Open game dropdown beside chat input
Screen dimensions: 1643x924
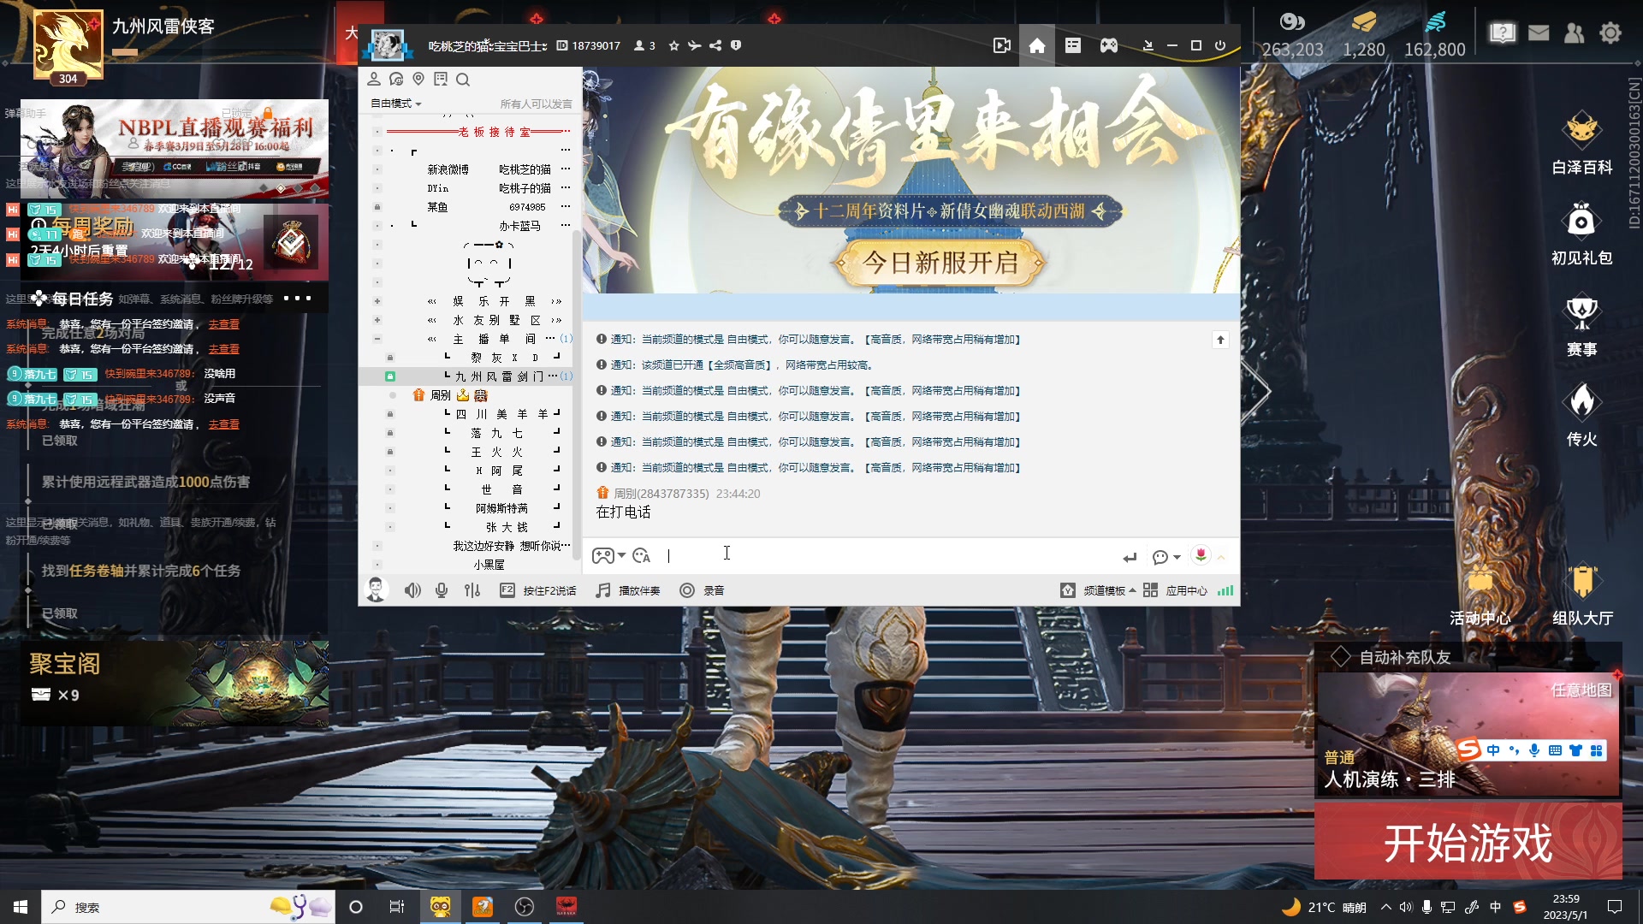608,556
